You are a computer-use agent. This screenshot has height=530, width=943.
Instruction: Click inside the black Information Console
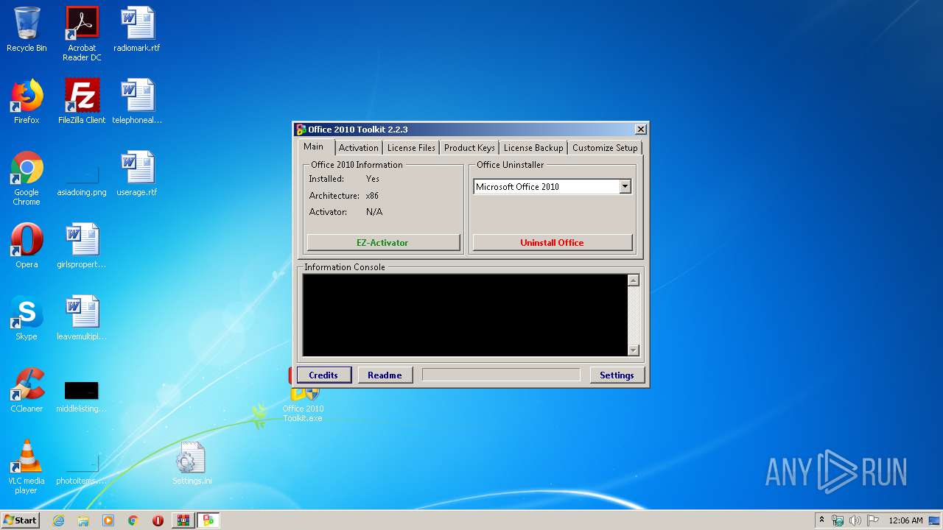point(465,315)
